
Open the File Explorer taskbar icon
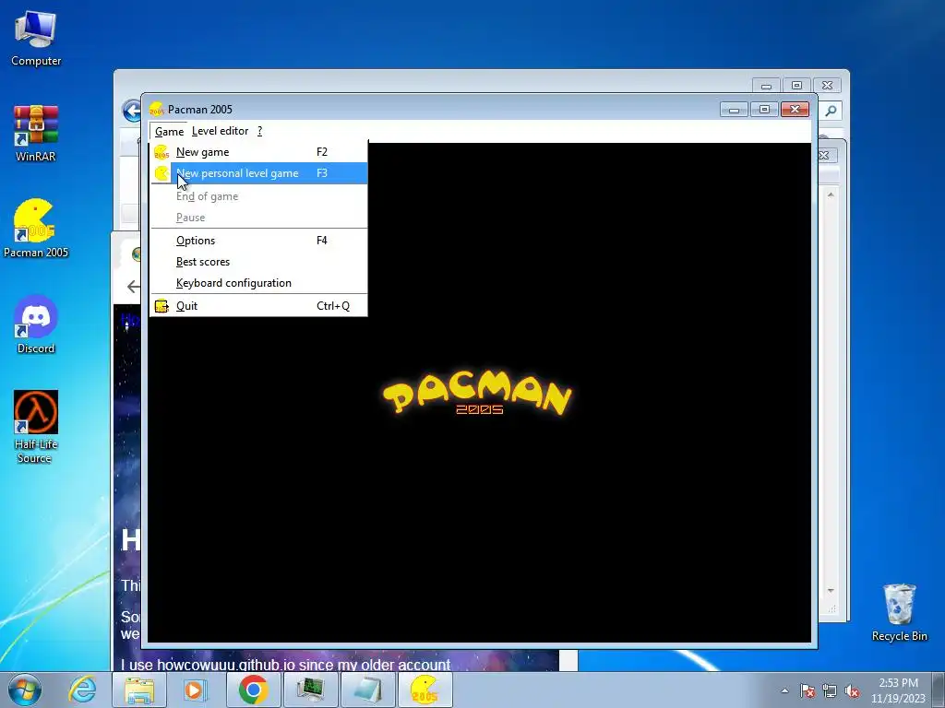(139, 690)
